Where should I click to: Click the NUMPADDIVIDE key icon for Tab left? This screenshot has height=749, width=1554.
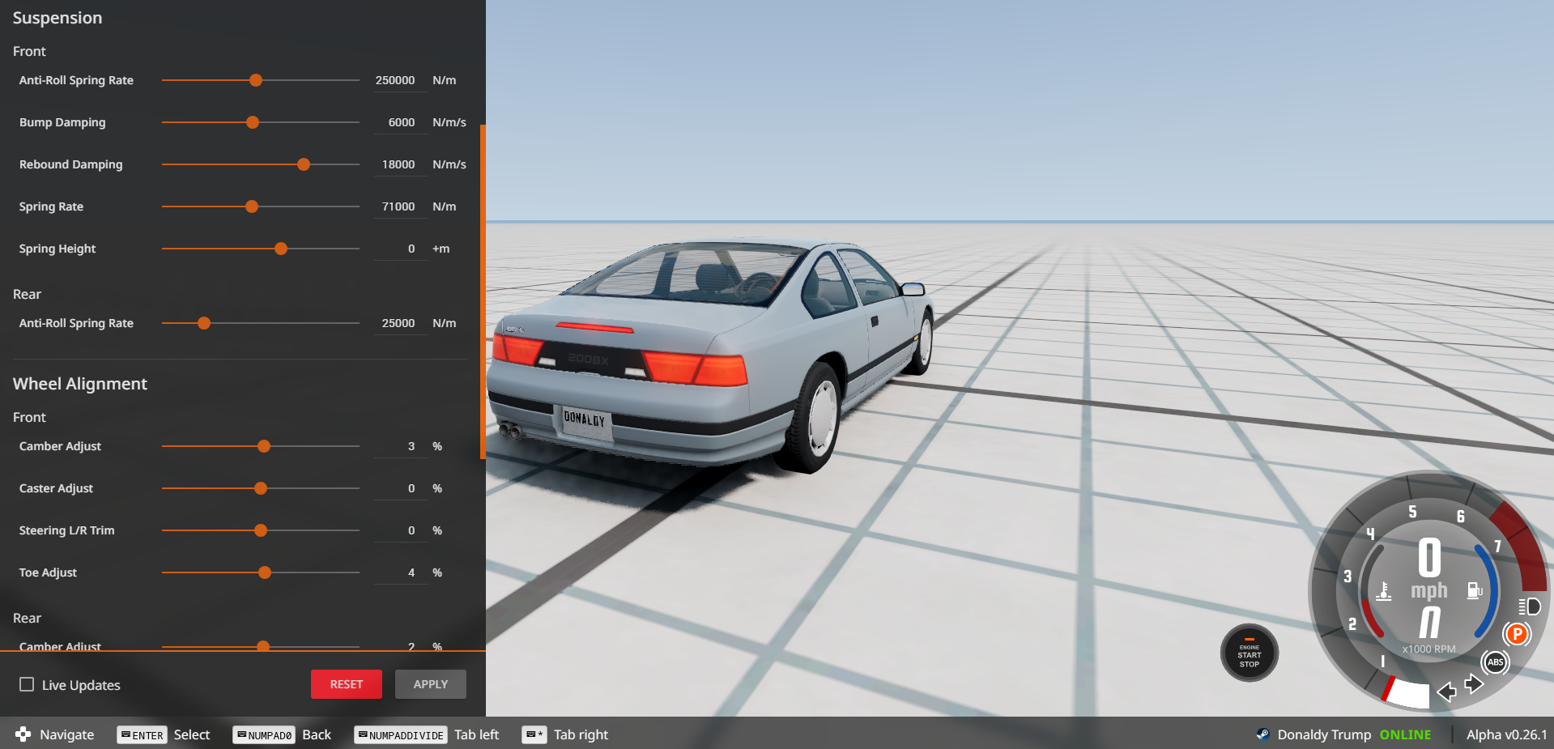pos(401,734)
